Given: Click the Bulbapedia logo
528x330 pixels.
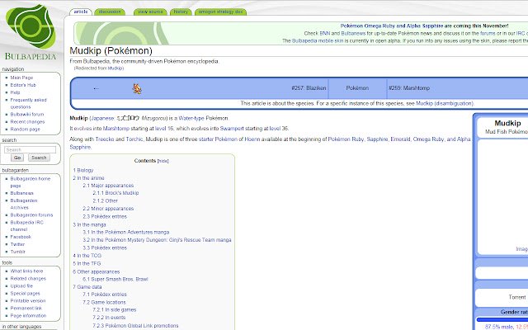Looking at the screenshot, I should coord(31,32).
